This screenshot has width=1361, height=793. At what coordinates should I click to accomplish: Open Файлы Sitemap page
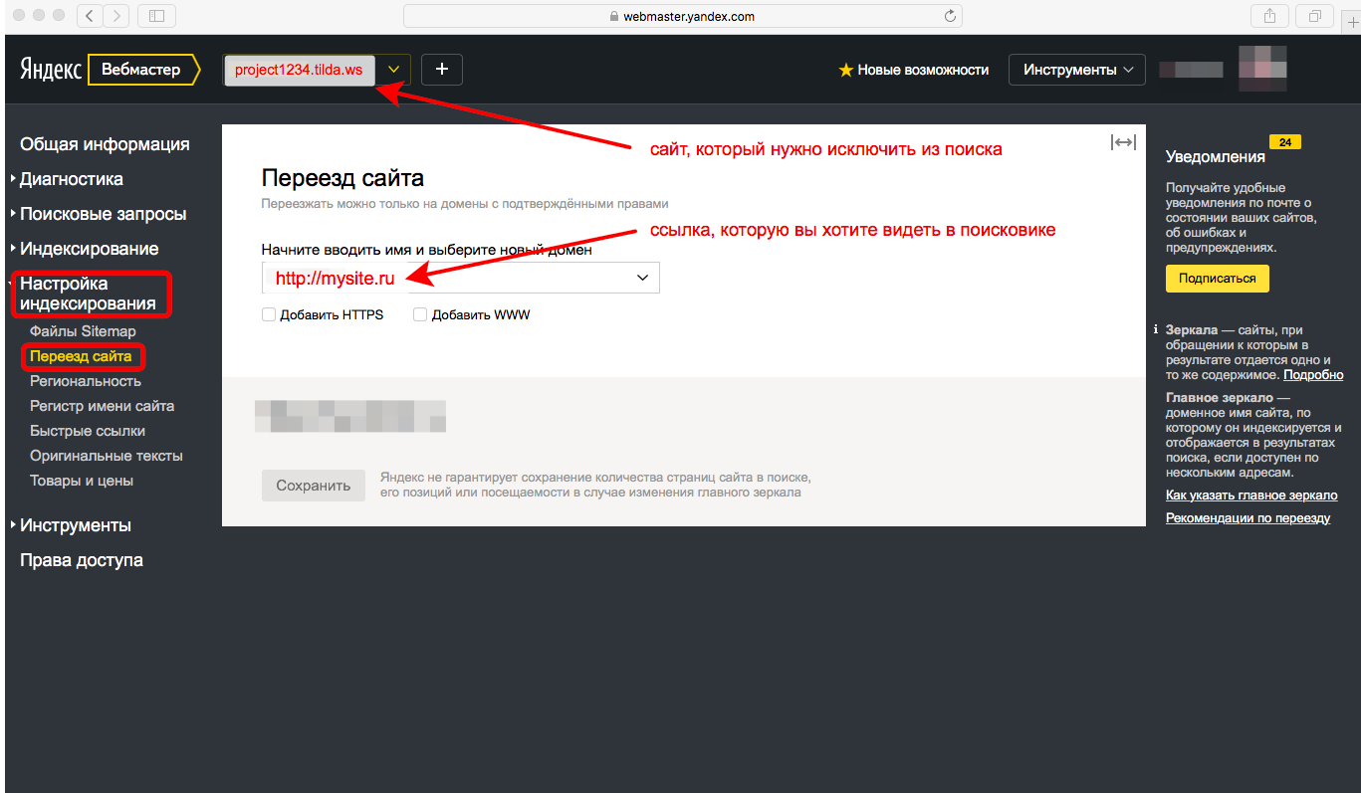[x=83, y=331]
